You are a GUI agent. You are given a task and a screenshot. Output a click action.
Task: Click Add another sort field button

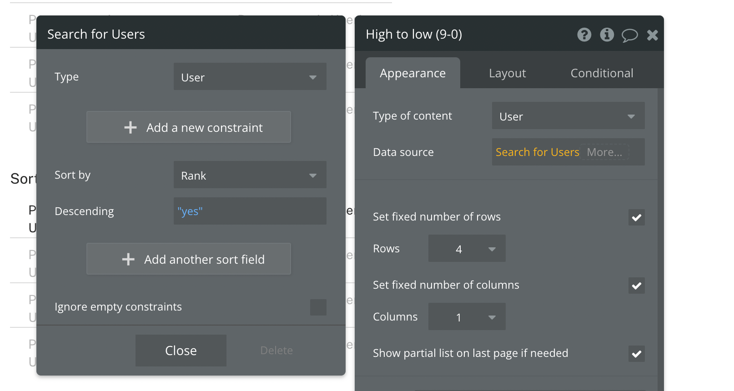[x=189, y=259]
